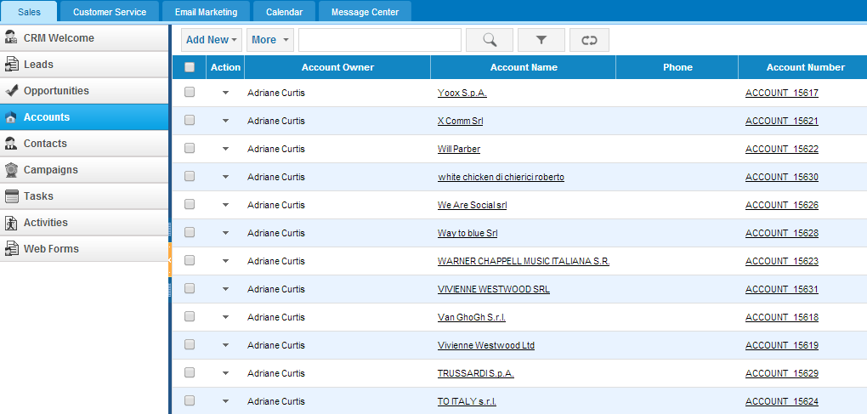
Task: Click the Contacts sidebar icon
Action: pos(10,143)
